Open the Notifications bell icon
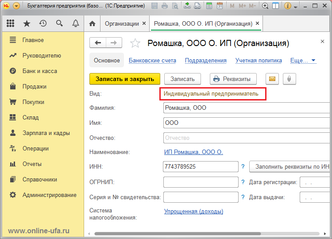Image resolution: width=332 pixels, height=239 pixels. 76,23
